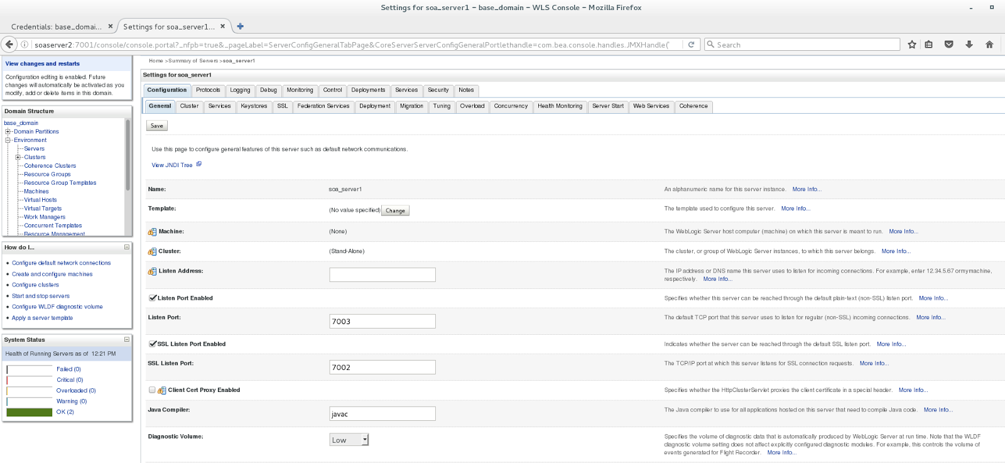Switch to the Protocols tab
The width and height of the screenshot is (1005, 463).
click(208, 90)
